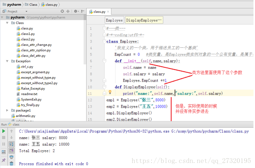The height and width of the screenshot is (168, 255).
Task: Select class.py in project tree
Action: (x=25, y=28)
